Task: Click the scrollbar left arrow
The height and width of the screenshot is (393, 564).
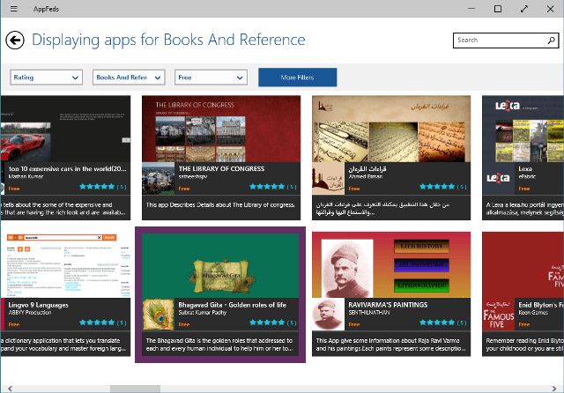Action: [x=10, y=389]
